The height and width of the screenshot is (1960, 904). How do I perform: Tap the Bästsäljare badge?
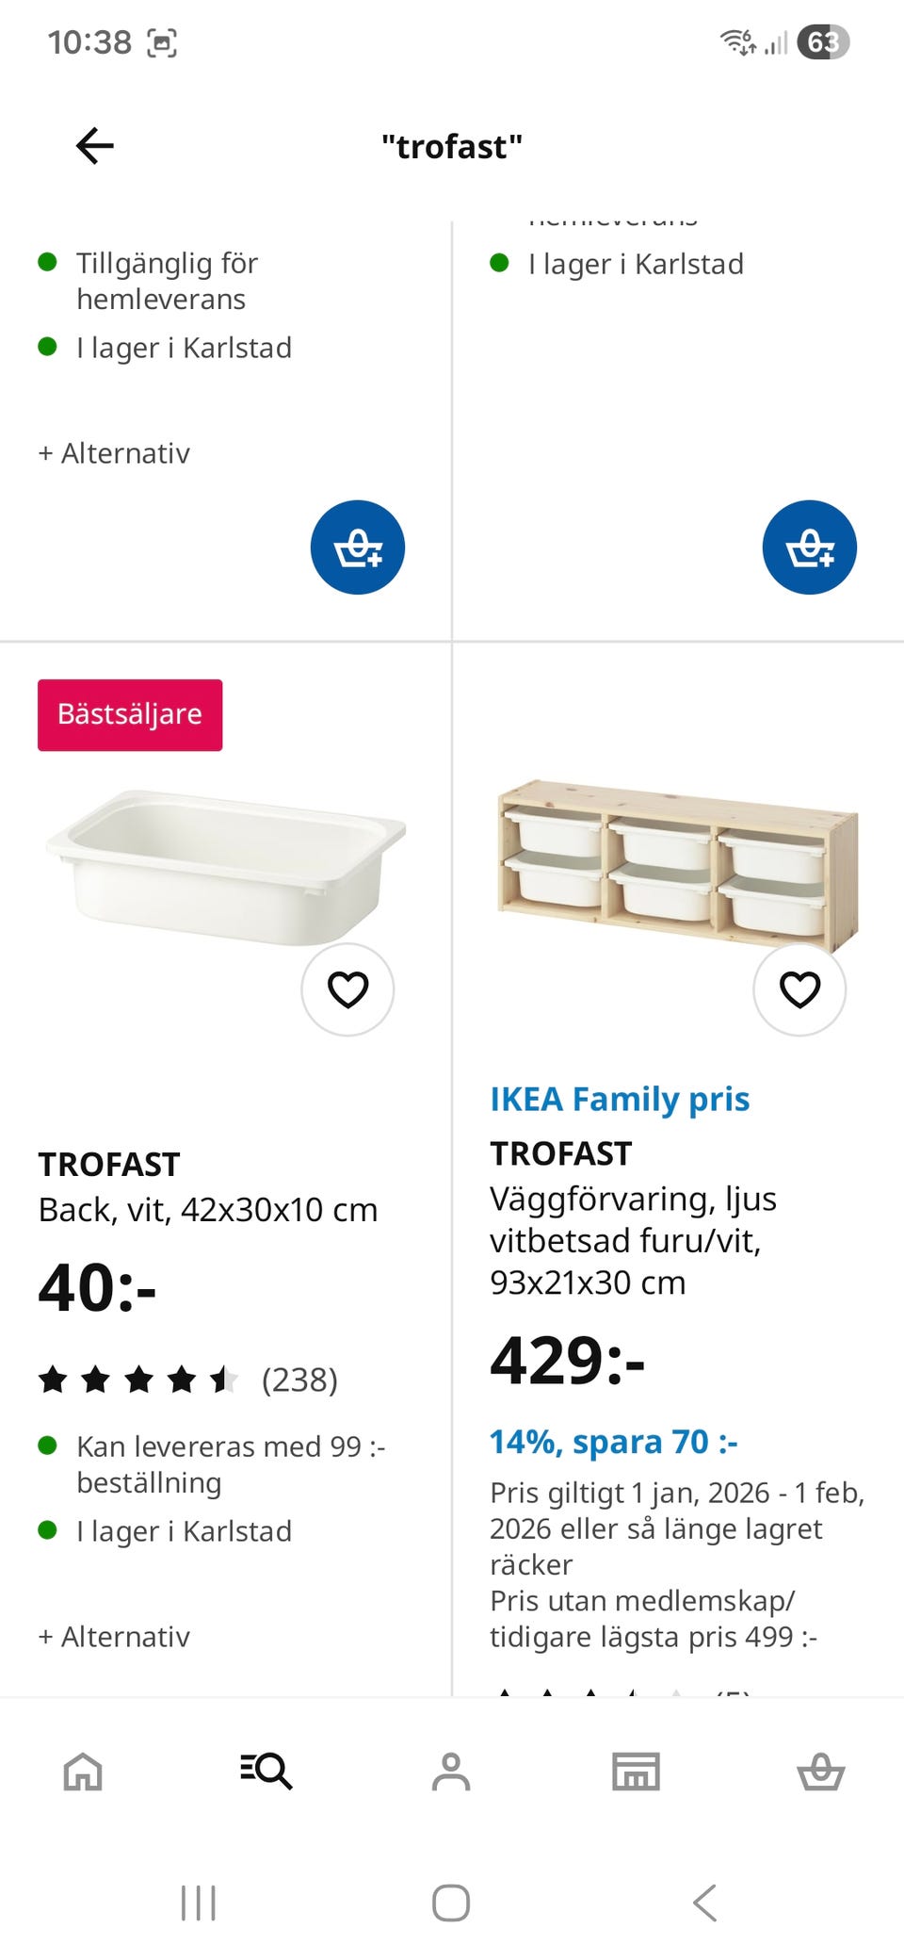(x=130, y=715)
